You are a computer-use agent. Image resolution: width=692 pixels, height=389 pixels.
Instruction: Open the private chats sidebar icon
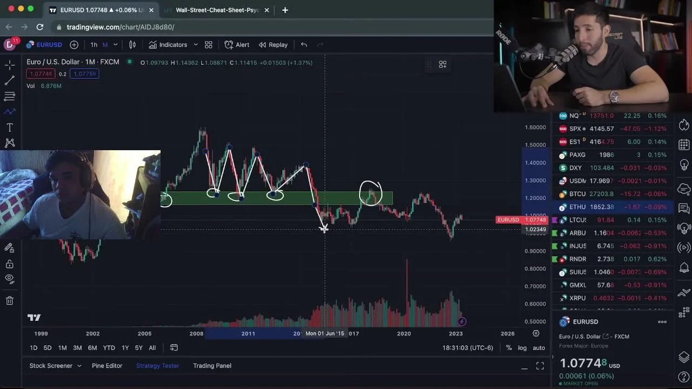tap(684, 208)
